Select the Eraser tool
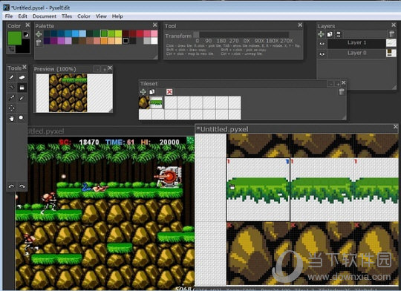This screenshot has width=401, height=291. 22,77
